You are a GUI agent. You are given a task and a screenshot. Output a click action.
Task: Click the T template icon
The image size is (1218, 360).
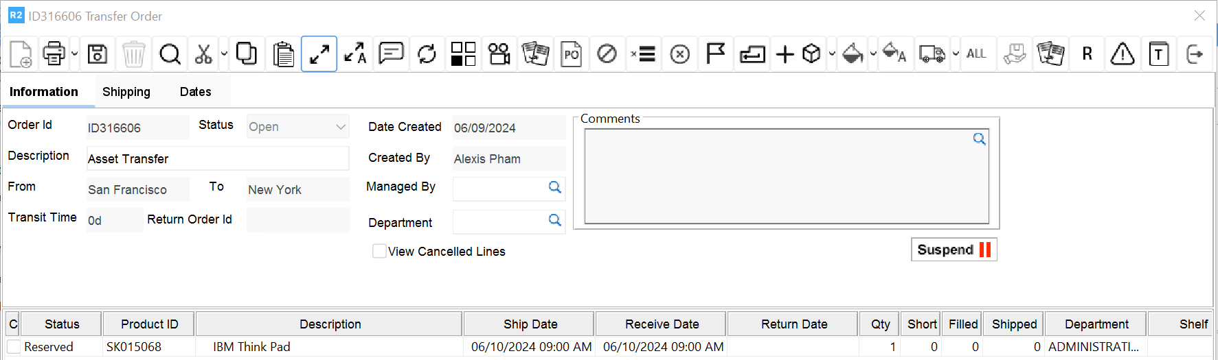(1159, 53)
